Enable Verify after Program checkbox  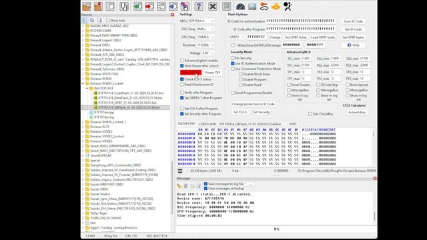182,93
